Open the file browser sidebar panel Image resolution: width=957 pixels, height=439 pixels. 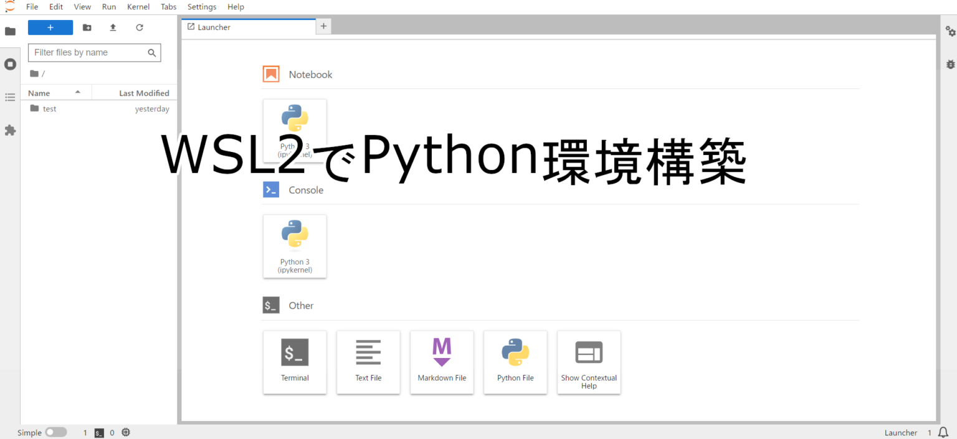(x=10, y=31)
